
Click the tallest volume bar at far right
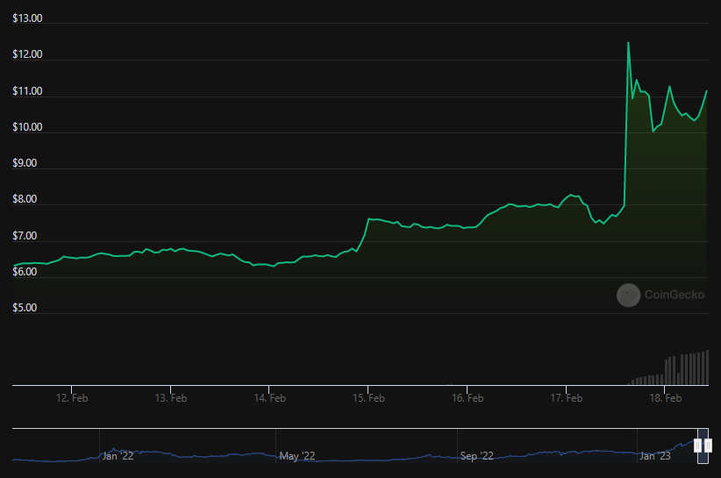[x=706, y=367]
